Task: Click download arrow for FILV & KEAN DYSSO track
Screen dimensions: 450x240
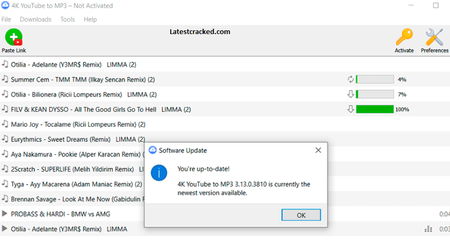Action: pos(351,109)
